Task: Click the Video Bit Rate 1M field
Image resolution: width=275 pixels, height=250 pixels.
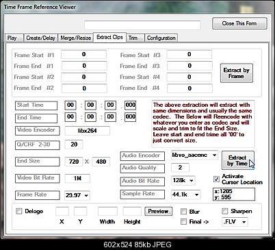Action: [x=77, y=178]
